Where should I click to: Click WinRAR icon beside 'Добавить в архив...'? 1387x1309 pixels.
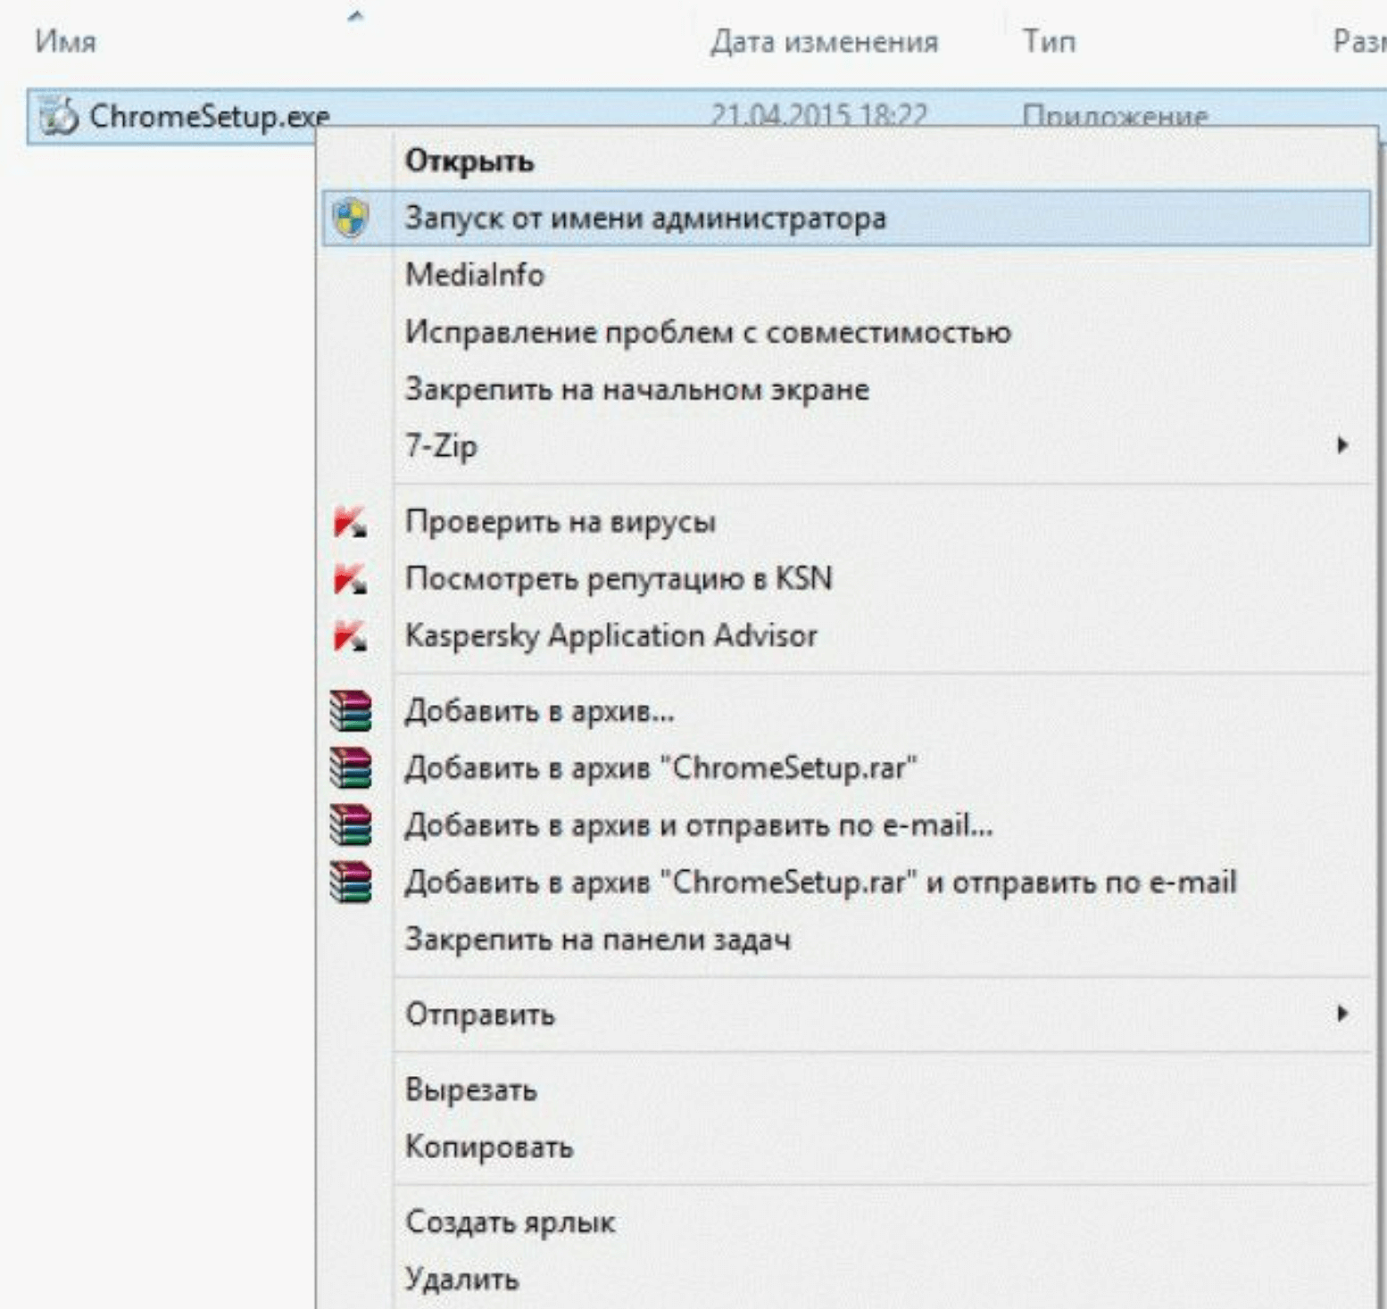click(x=351, y=711)
